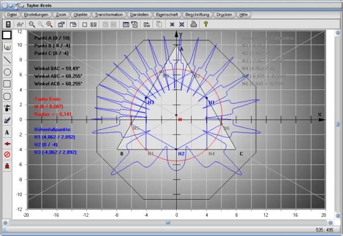Select the red stamp tool
The width and height of the screenshot is (343, 236).
7,166
